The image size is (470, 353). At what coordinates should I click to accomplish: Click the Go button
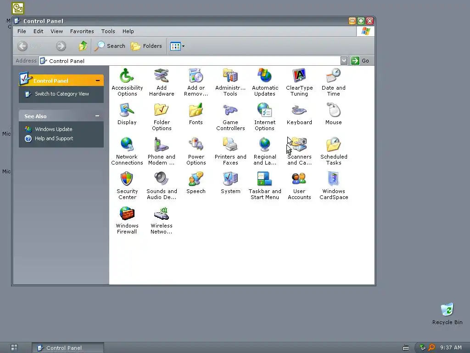click(360, 61)
